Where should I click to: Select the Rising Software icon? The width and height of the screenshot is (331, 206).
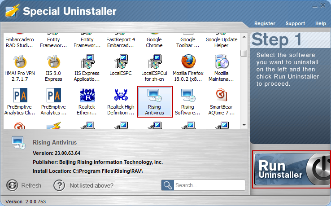point(188,95)
